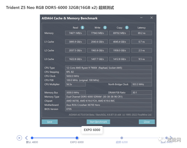The image size is (187, 148).
Task: Click the L1 Cache Write value 2043.6 GB/s
Action: point(97,42)
